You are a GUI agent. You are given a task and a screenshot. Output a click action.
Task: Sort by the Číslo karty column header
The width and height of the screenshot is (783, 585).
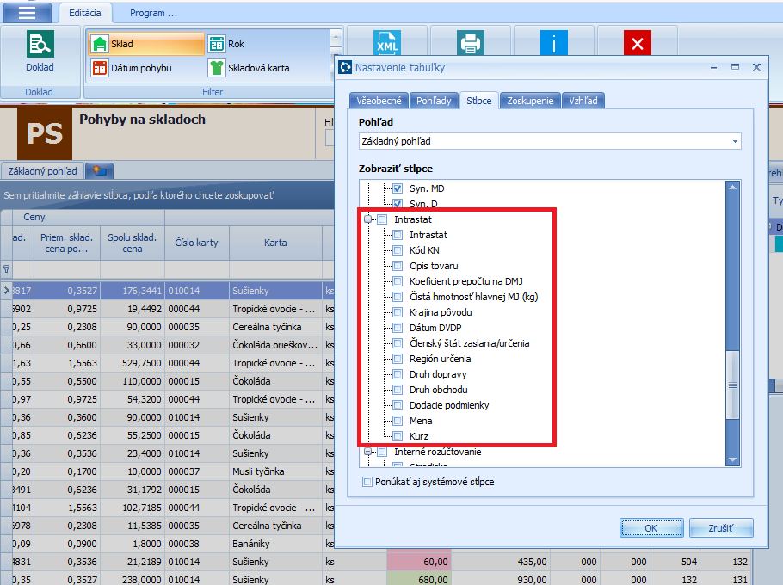197,243
